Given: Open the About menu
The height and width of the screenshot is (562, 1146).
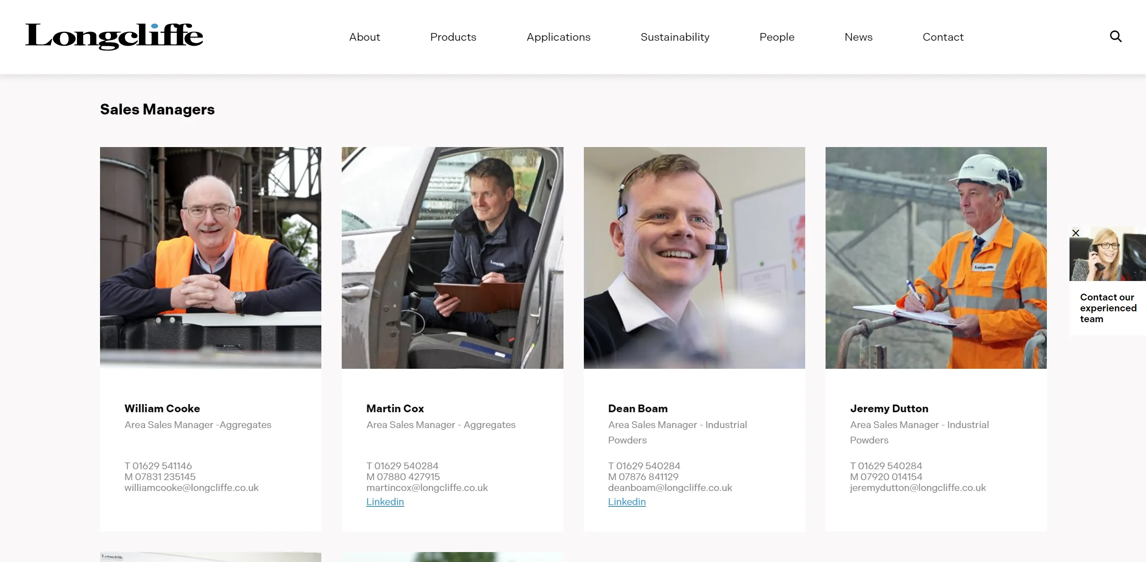Looking at the screenshot, I should tap(364, 37).
